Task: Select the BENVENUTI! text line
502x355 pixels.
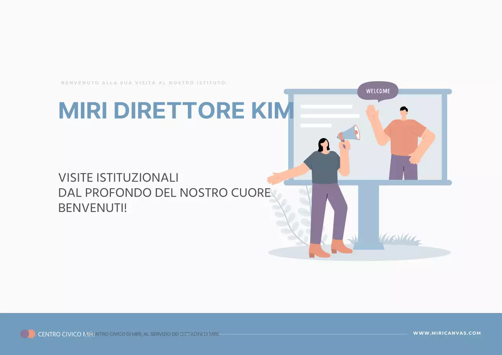Action: coord(93,208)
